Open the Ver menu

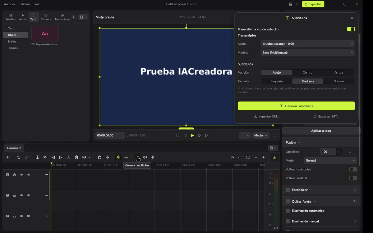(x=37, y=4)
